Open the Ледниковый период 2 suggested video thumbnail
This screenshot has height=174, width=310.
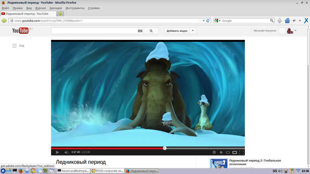(x=219, y=163)
